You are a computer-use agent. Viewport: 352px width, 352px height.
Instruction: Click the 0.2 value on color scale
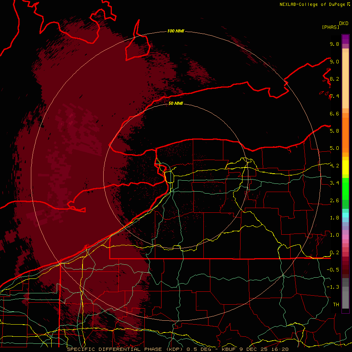pos(334,252)
